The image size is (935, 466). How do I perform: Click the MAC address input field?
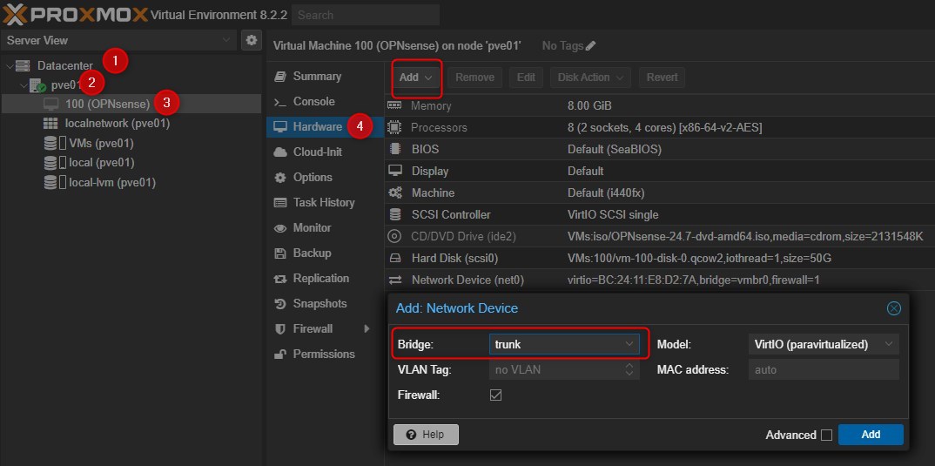[x=811, y=369]
